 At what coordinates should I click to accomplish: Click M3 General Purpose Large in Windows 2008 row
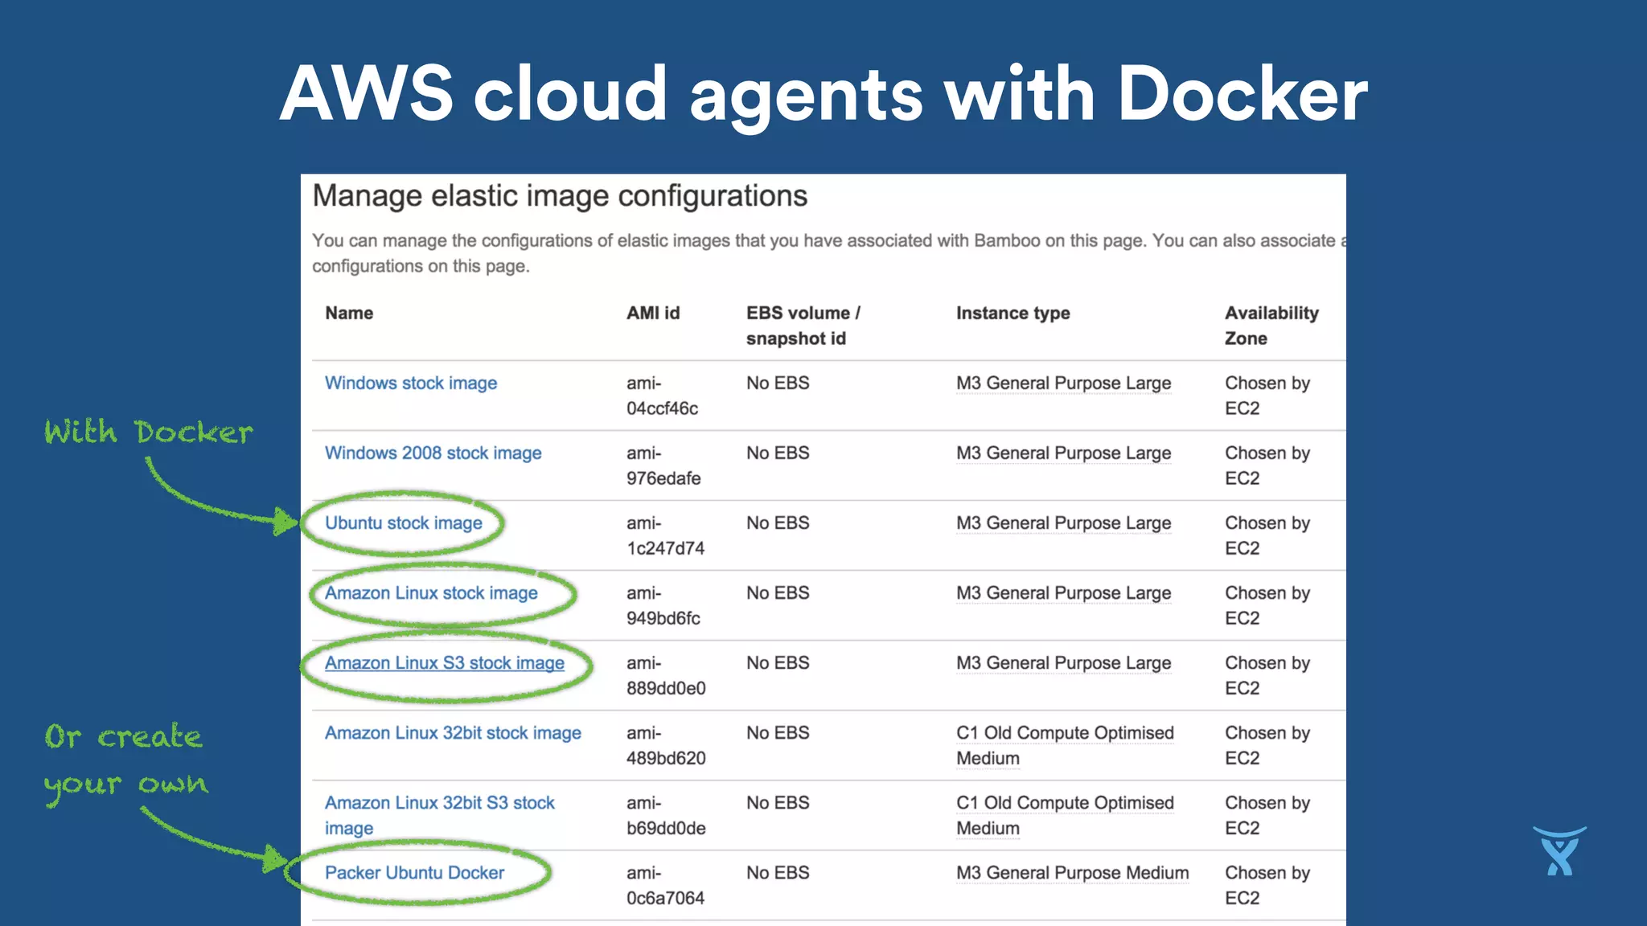point(1063,453)
